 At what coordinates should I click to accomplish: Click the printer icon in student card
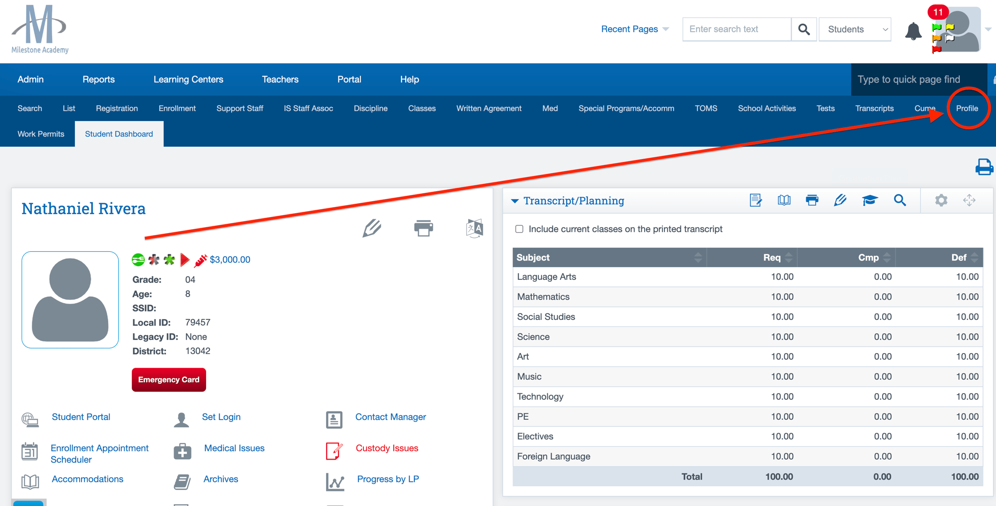pos(423,228)
